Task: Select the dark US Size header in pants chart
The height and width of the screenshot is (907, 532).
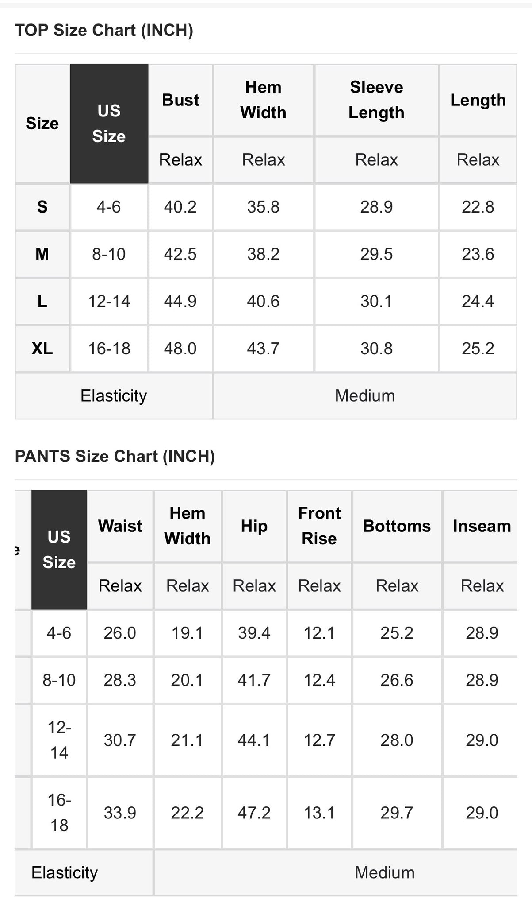Action: pyautogui.click(x=59, y=550)
